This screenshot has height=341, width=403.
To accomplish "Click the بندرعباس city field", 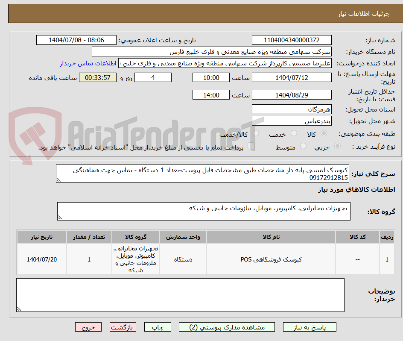I will (292, 121).
